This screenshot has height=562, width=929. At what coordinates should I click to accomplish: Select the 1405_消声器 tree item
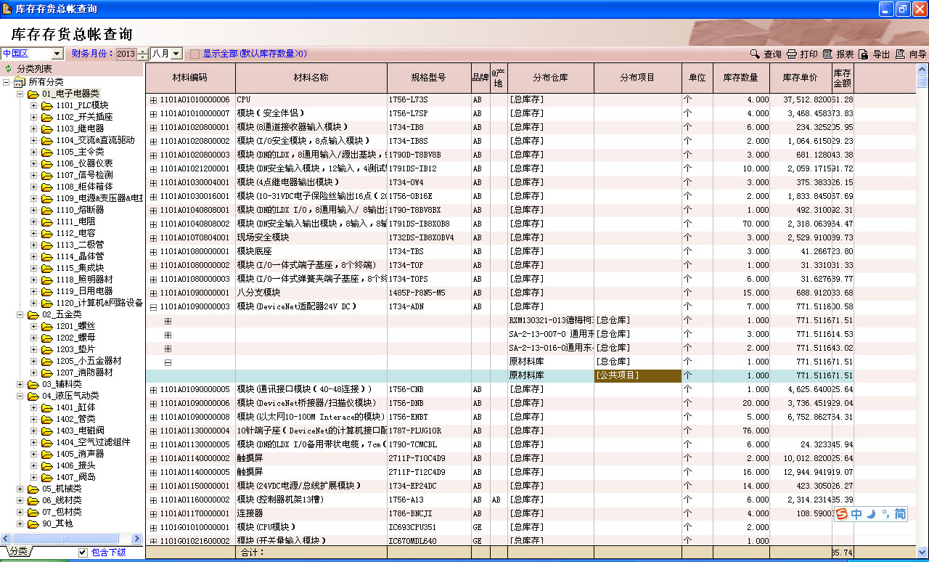click(80, 454)
